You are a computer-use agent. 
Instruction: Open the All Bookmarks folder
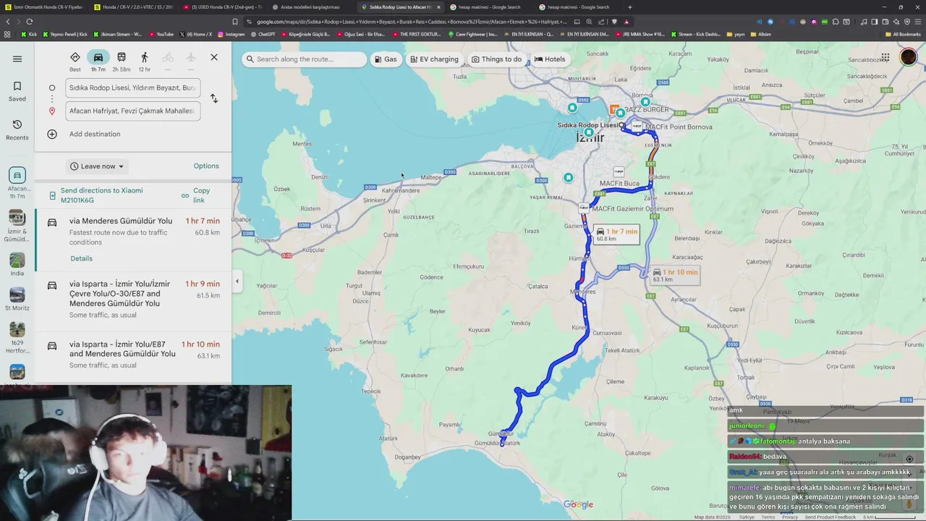click(x=903, y=34)
